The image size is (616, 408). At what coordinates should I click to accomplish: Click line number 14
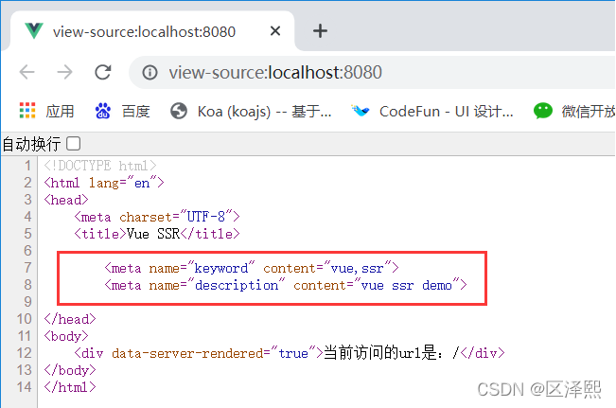coord(24,387)
